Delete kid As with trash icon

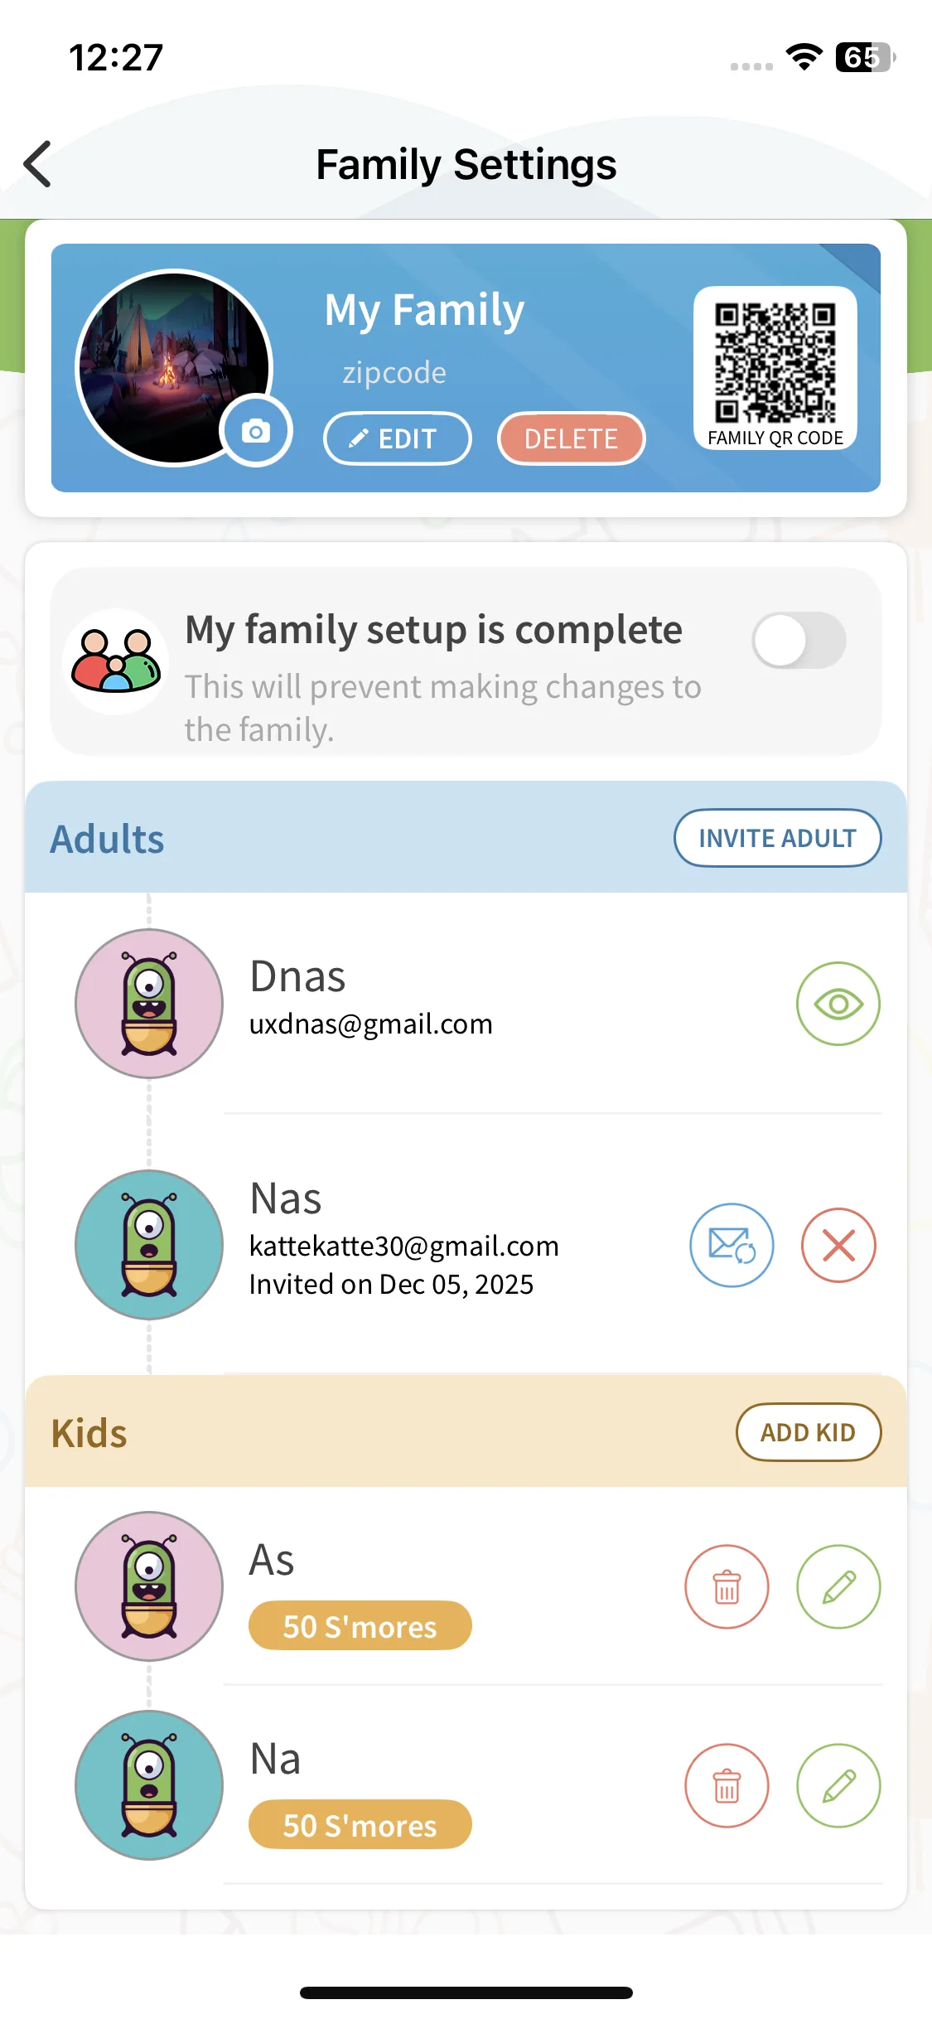point(727,1587)
